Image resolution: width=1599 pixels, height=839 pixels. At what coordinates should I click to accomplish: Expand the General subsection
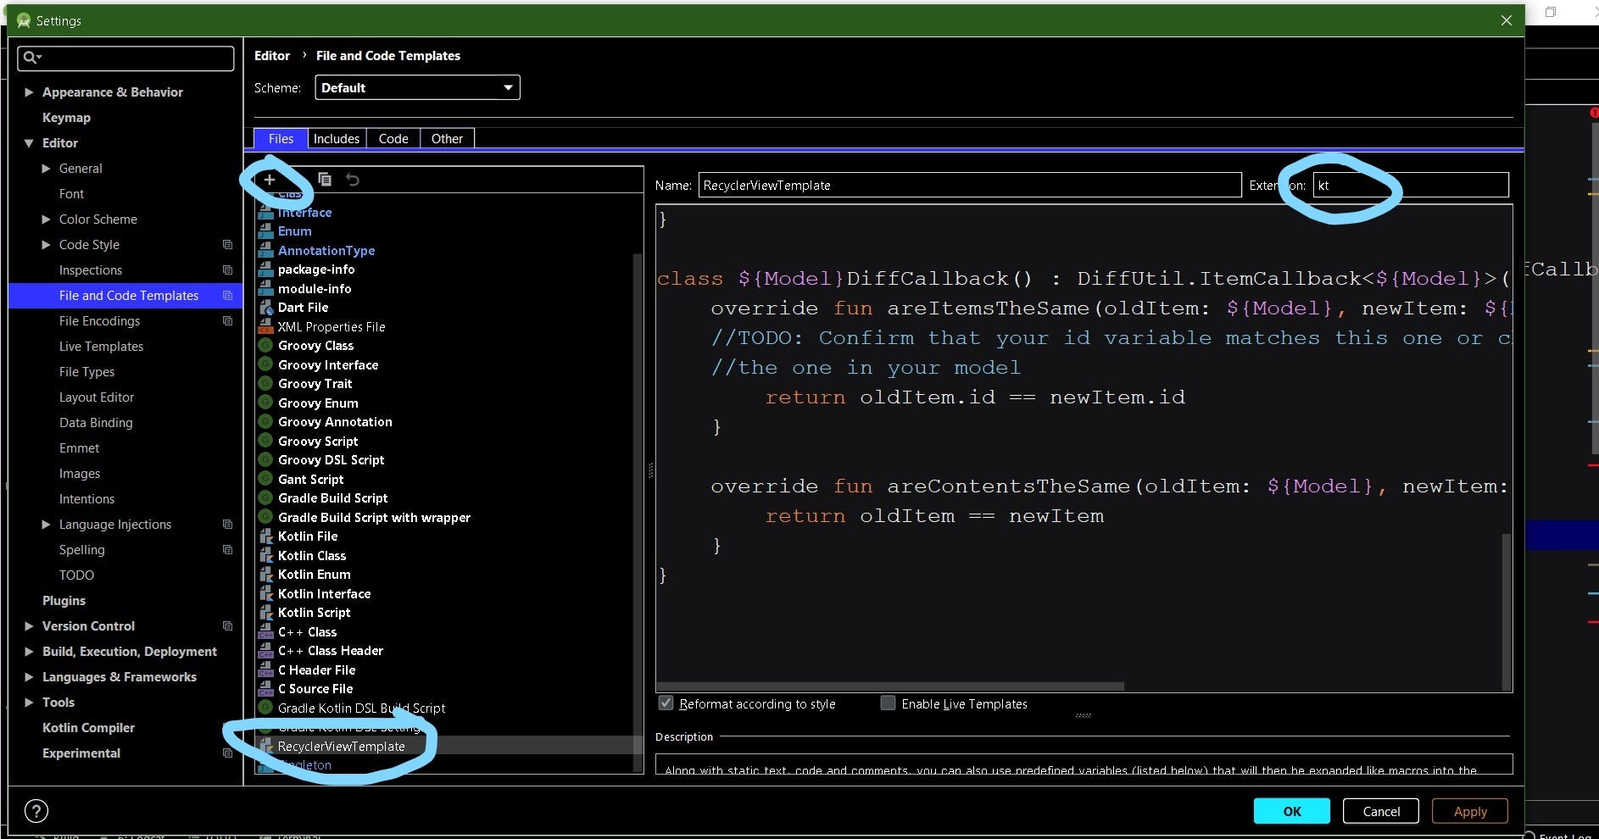(46, 169)
